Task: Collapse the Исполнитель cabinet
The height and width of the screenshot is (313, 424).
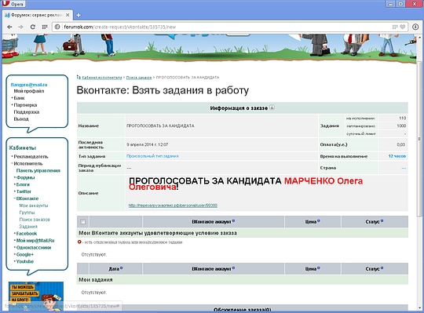Action: point(28,164)
